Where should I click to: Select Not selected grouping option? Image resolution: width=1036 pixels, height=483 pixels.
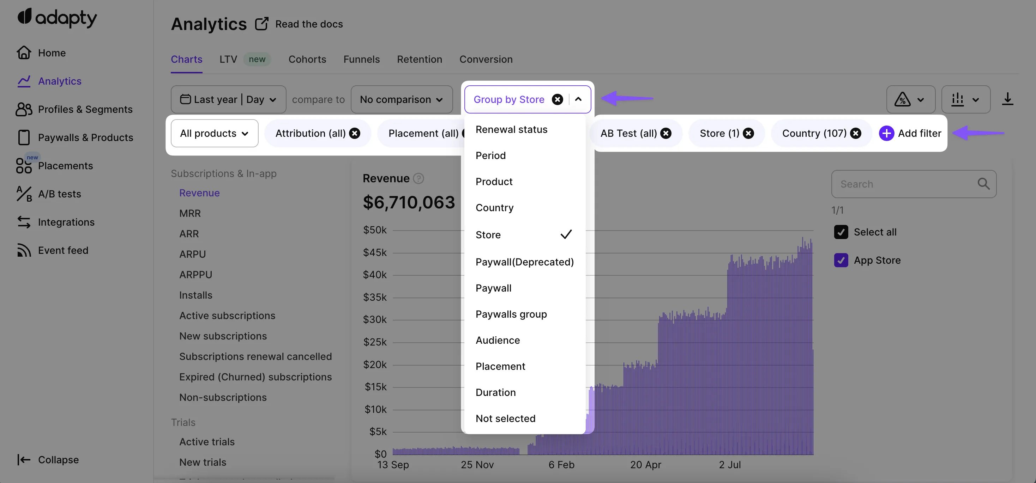pos(505,418)
